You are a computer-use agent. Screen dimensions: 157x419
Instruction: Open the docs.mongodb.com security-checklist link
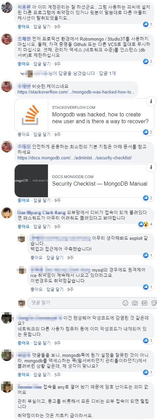point(74,158)
